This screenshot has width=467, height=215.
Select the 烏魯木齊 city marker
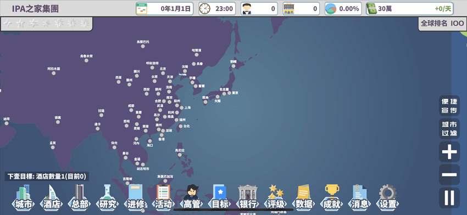(x=86, y=60)
